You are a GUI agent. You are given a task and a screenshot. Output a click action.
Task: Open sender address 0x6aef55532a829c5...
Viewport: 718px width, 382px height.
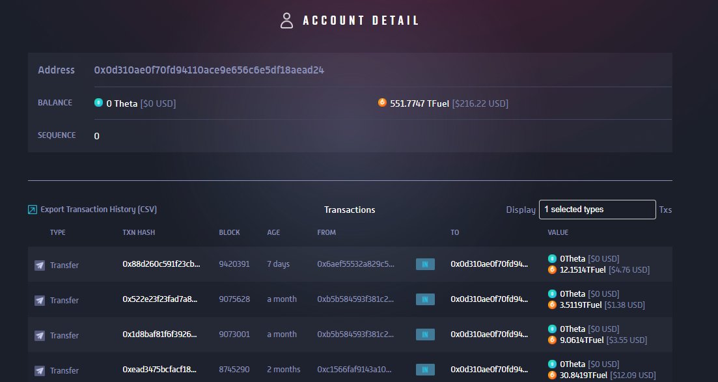coord(355,264)
